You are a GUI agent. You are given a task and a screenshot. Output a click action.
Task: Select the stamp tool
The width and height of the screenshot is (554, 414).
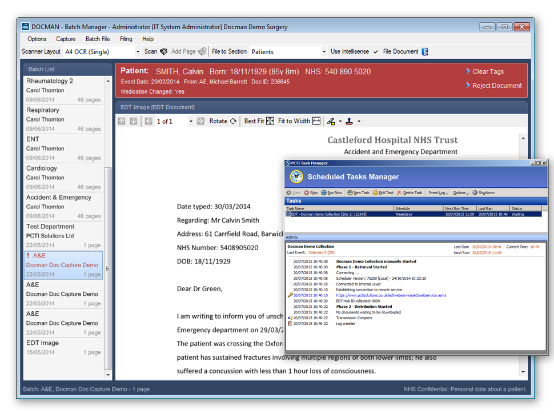(x=349, y=122)
